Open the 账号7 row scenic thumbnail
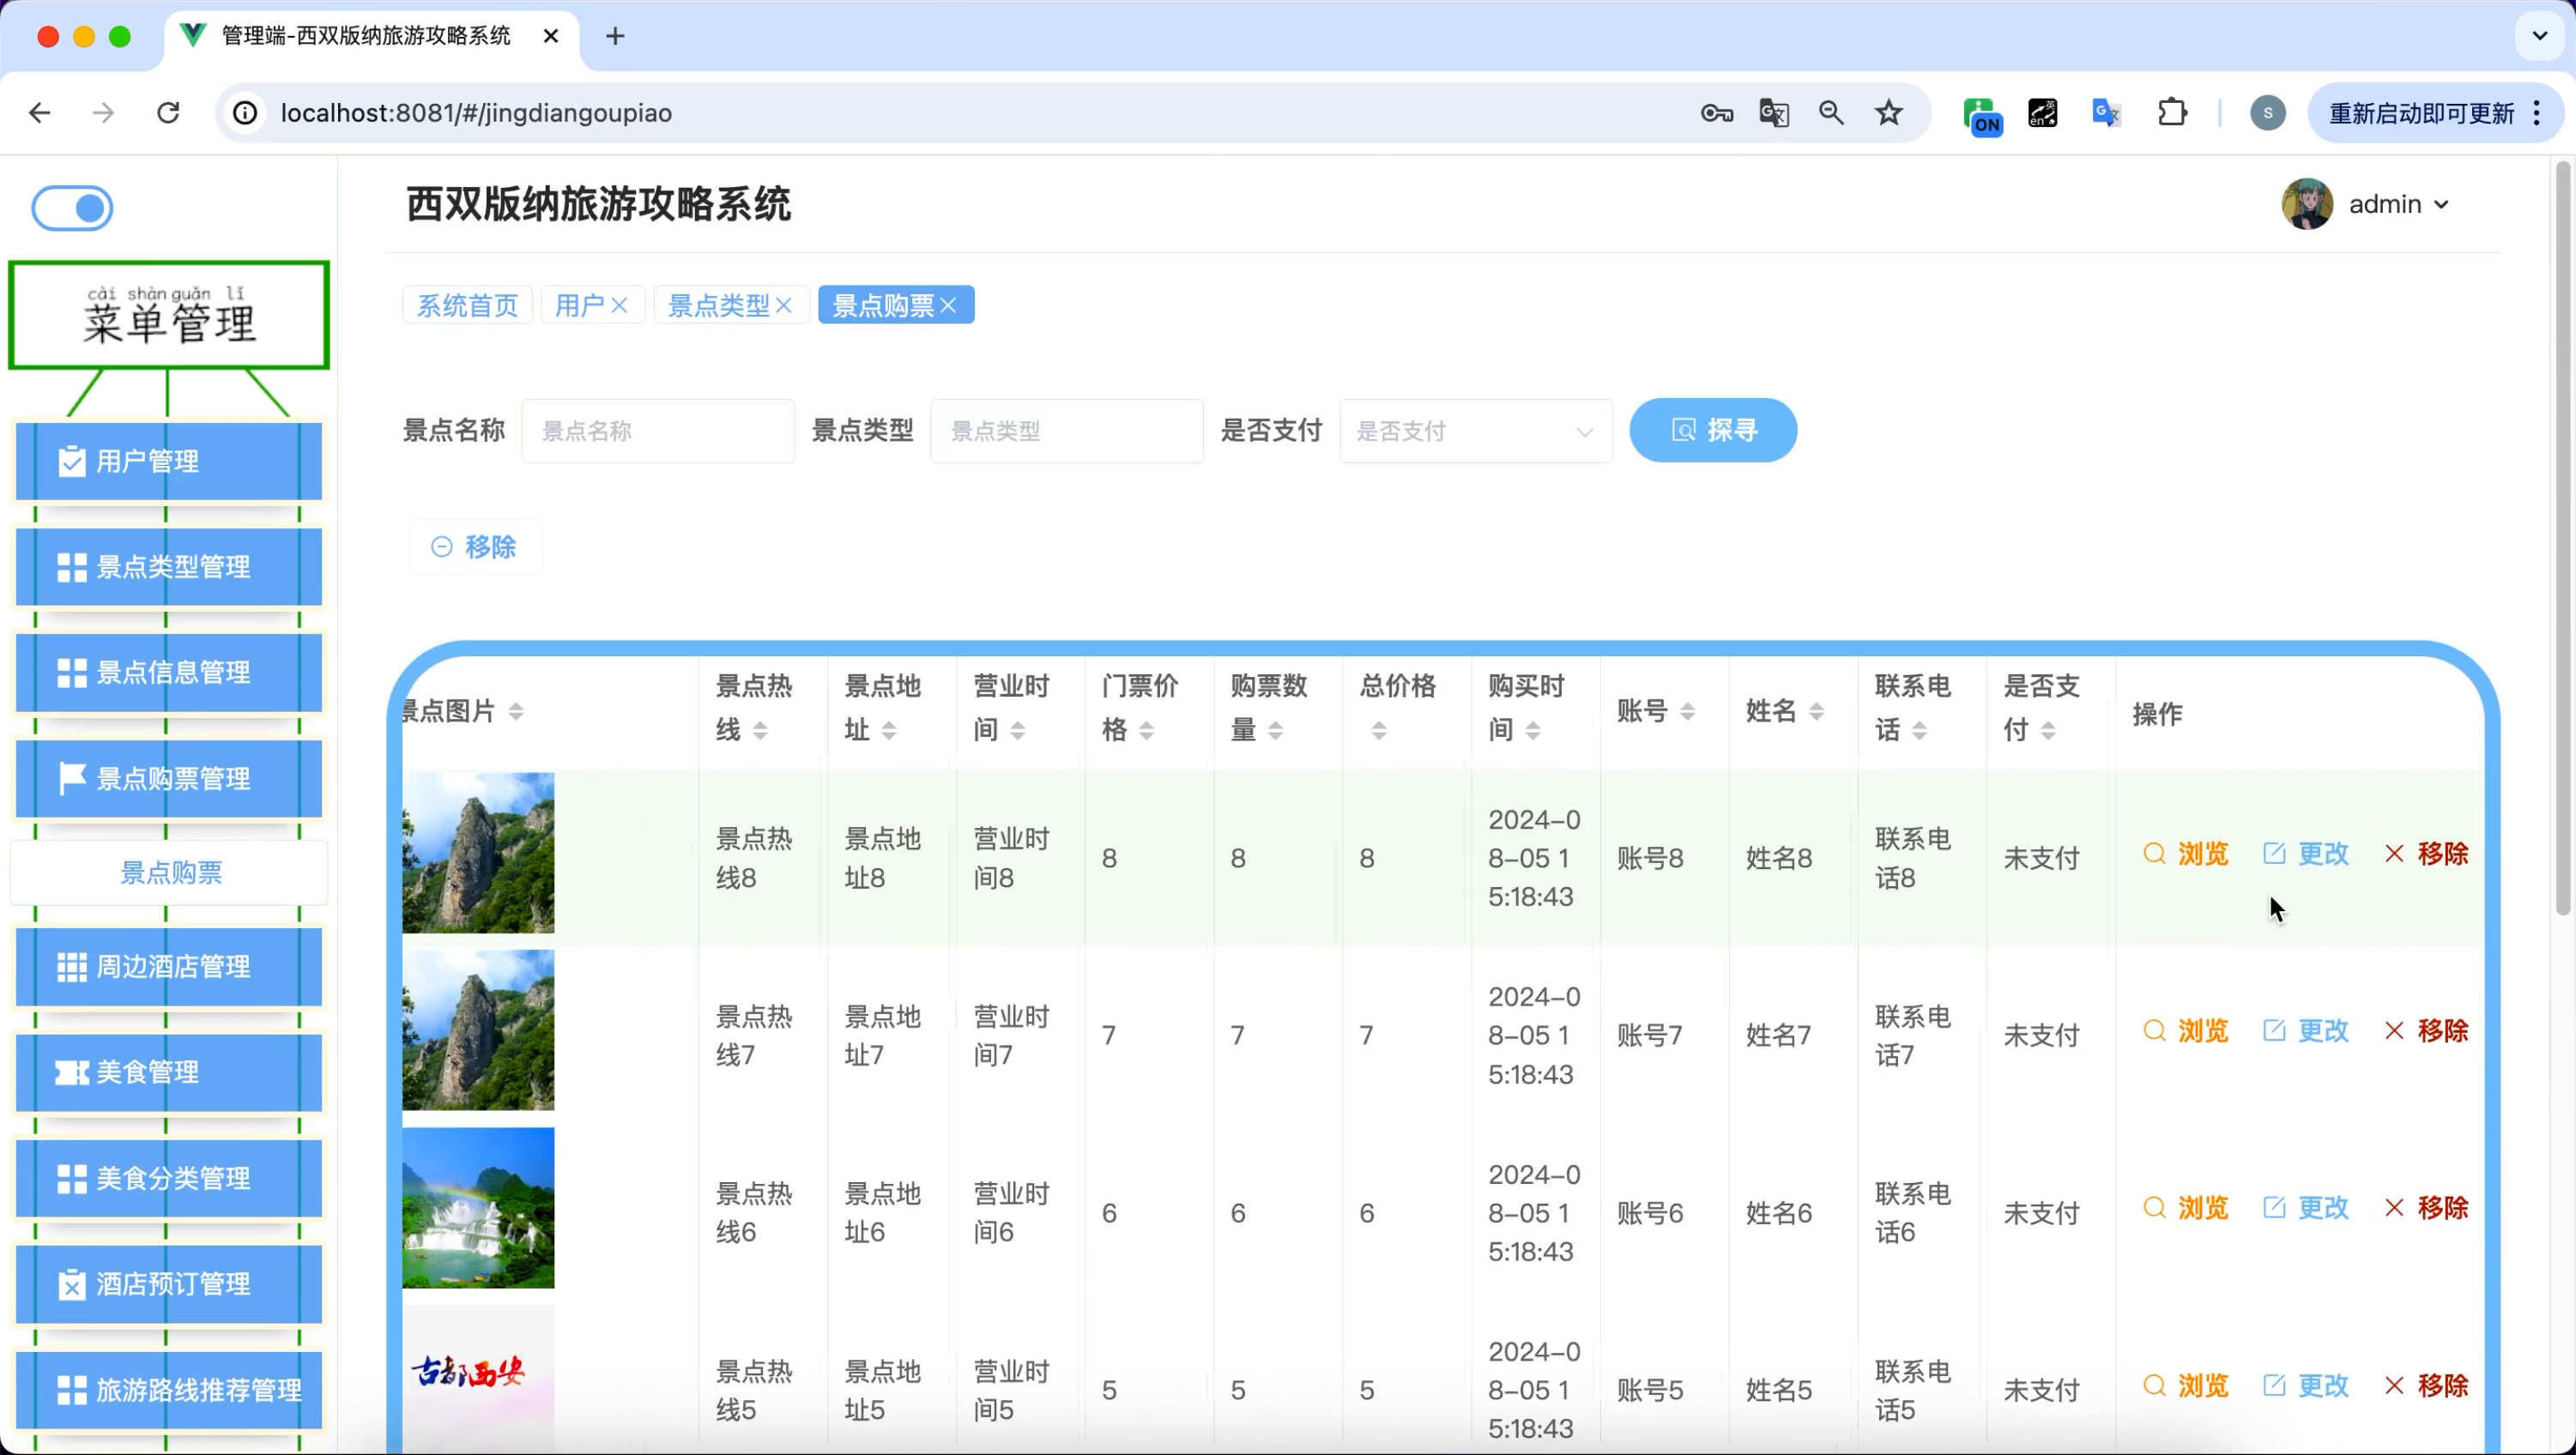This screenshot has height=1455, width=2576. tap(478, 1030)
